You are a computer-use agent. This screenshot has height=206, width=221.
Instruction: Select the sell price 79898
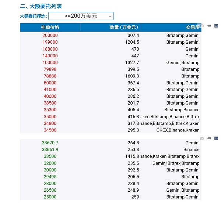(x=50, y=69)
